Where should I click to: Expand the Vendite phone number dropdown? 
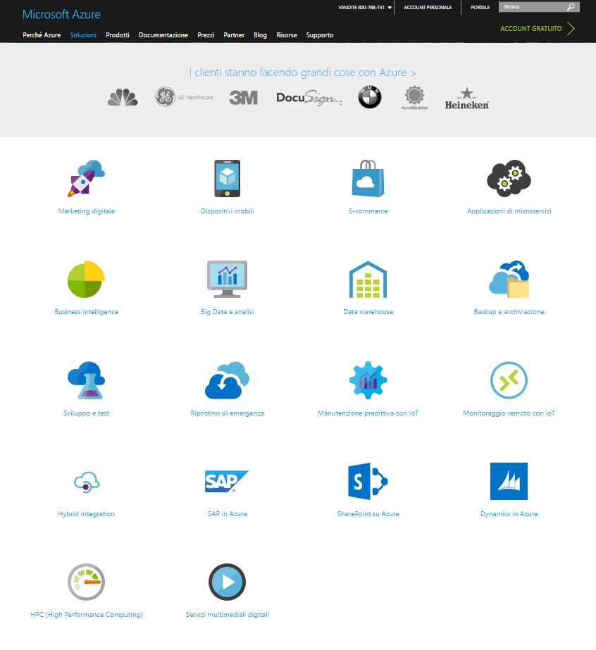point(365,8)
